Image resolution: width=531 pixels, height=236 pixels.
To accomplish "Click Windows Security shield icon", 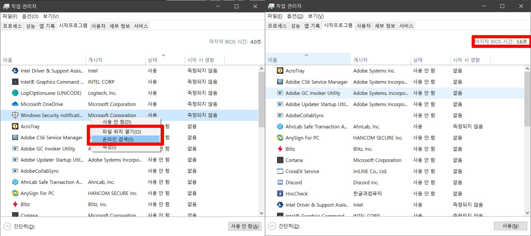I will [x=15, y=115].
